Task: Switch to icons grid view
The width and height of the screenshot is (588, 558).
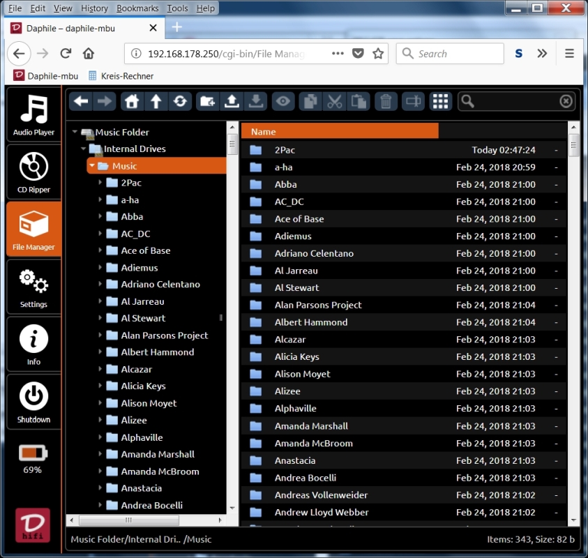Action: [441, 101]
